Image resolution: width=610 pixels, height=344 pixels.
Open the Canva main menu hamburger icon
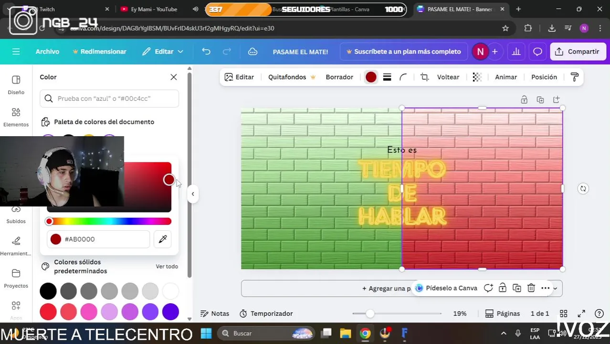coord(16,52)
